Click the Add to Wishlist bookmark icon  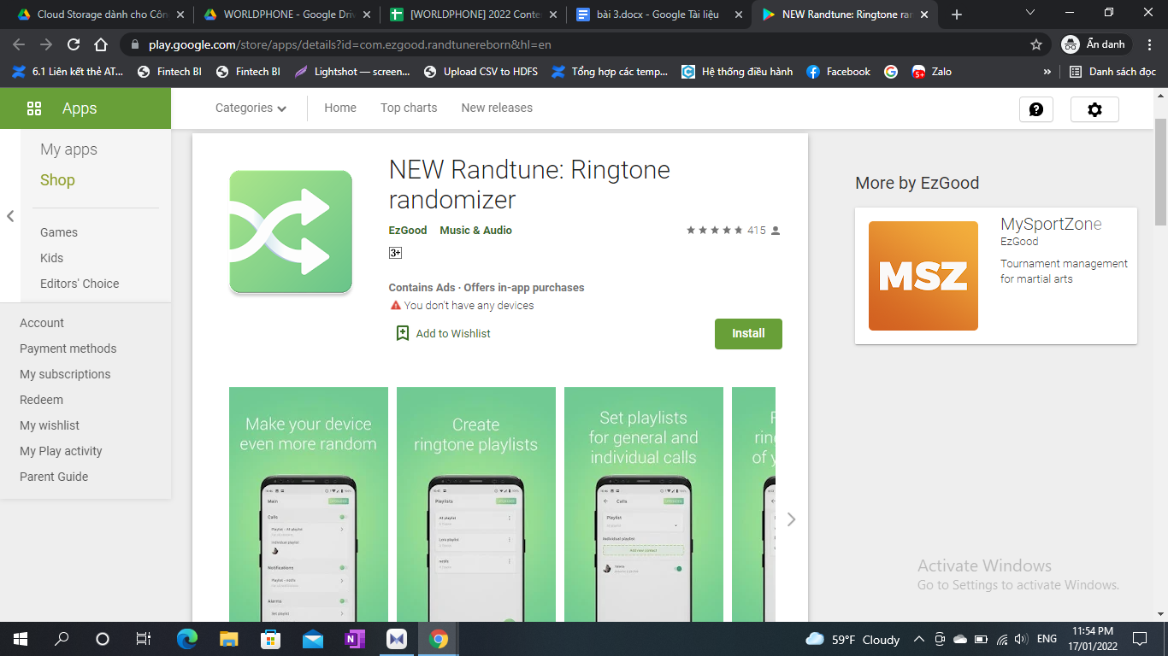coord(403,333)
